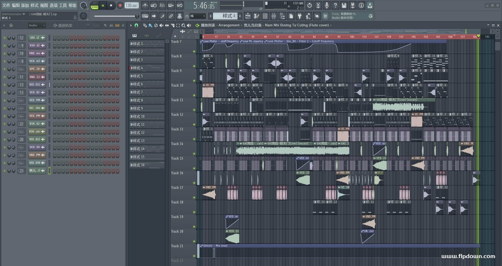This screenshot has width=502, height=266.
Task: Open the snap setting dropdown labeled 线
Action: (198, 16)
